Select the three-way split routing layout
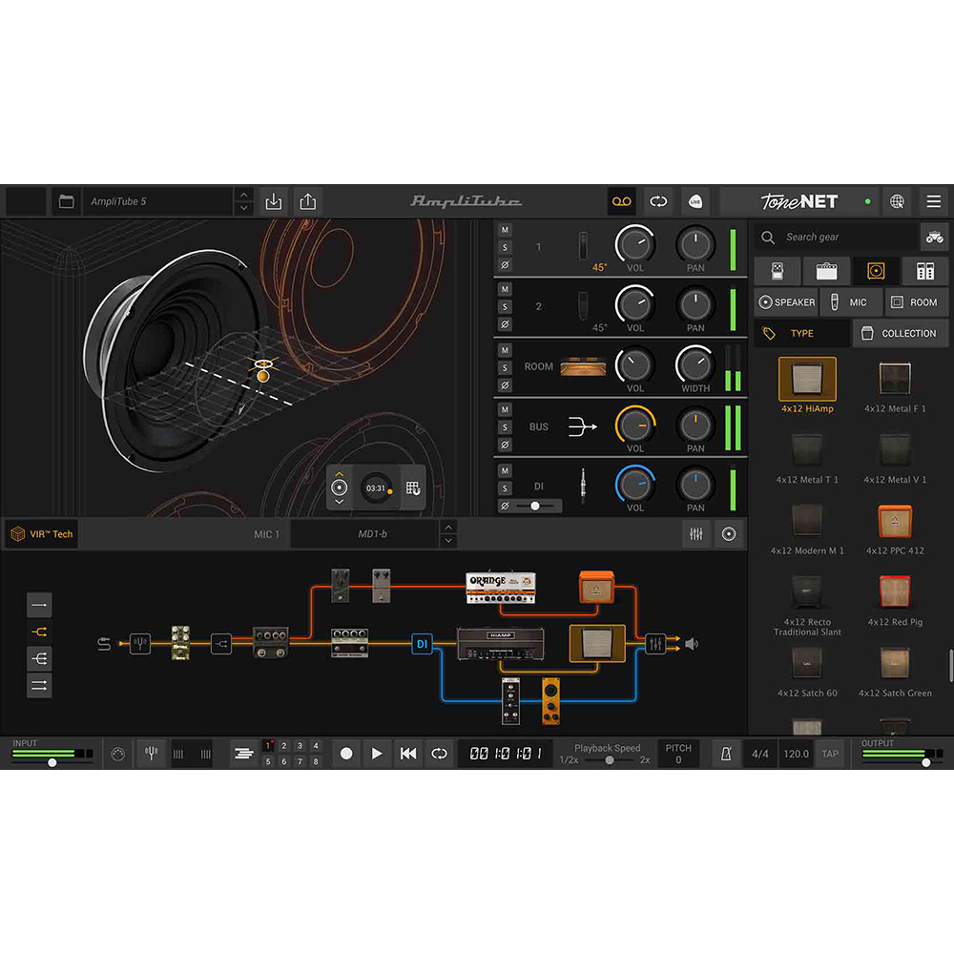954x954 pixels. tap(39, 658)
